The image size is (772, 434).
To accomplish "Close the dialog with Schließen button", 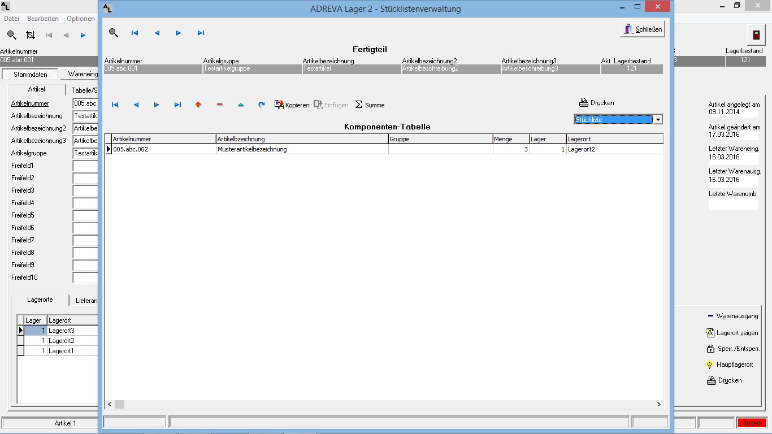I will pos(642,29).
